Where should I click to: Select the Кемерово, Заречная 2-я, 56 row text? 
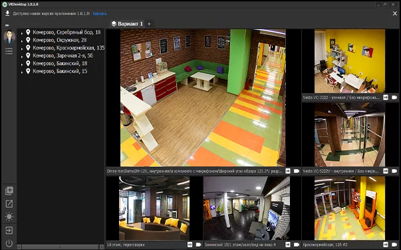[x=63, y=55]
